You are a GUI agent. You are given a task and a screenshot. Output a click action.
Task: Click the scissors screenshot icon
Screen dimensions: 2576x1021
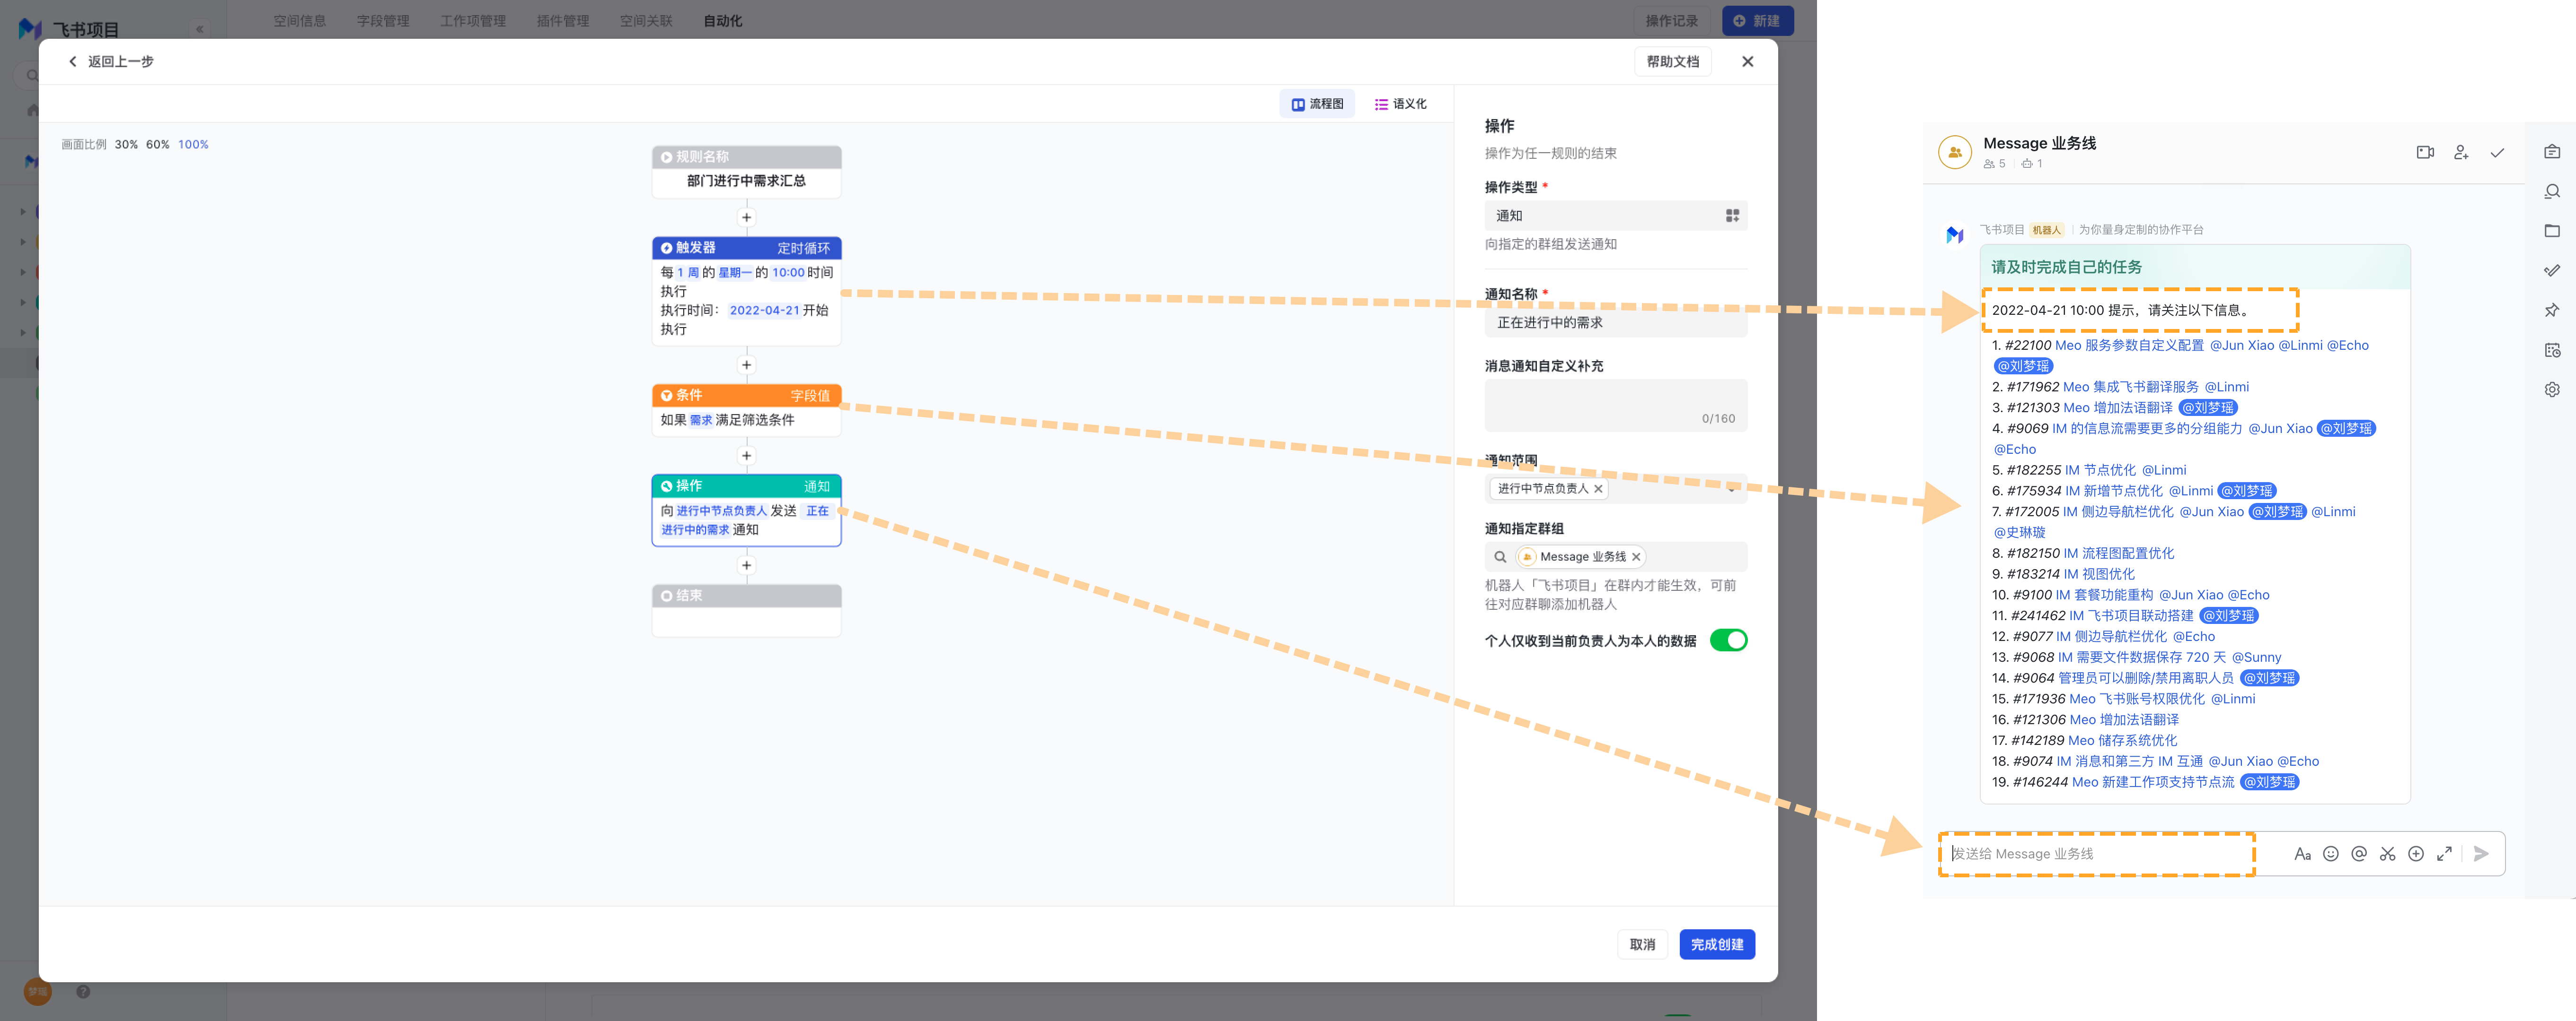point(2388,854)
